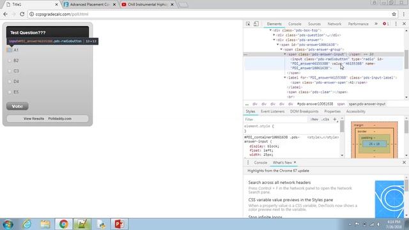Viewport: 409px width, 230px height.
Task: Close the Title1 browser tab
Action: [x=56, y=4]
